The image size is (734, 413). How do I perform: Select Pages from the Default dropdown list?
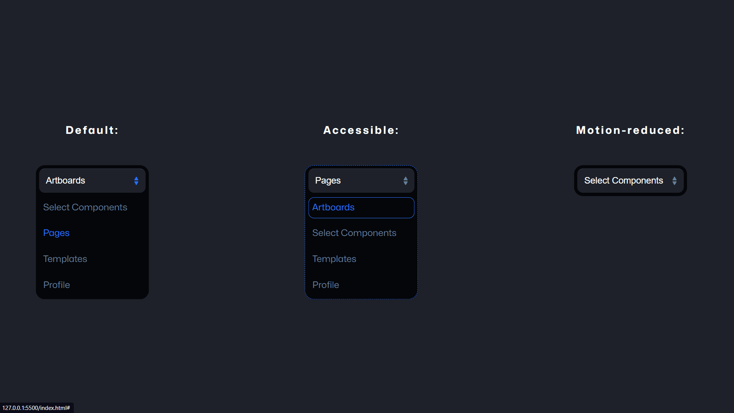pos(57,233)
